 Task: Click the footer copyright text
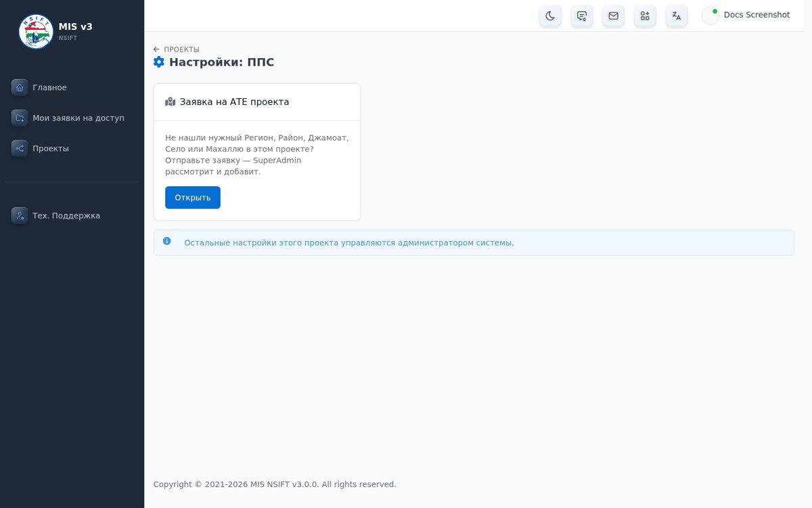pyautogui.click(x=275, y=484)
